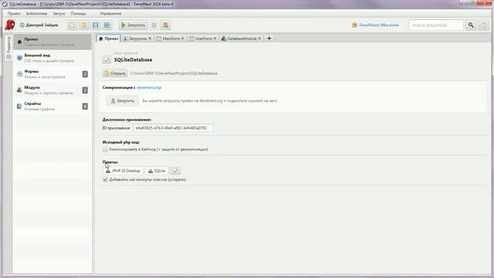Select Формы in the sidebar
This screenshot has height=278, width=494.
tap(52, 74)
